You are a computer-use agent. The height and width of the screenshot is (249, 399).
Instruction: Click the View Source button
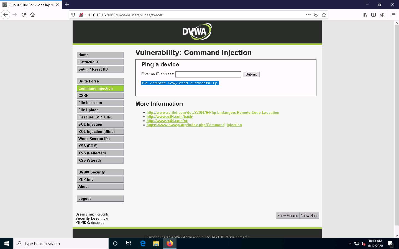pos(288,216)
